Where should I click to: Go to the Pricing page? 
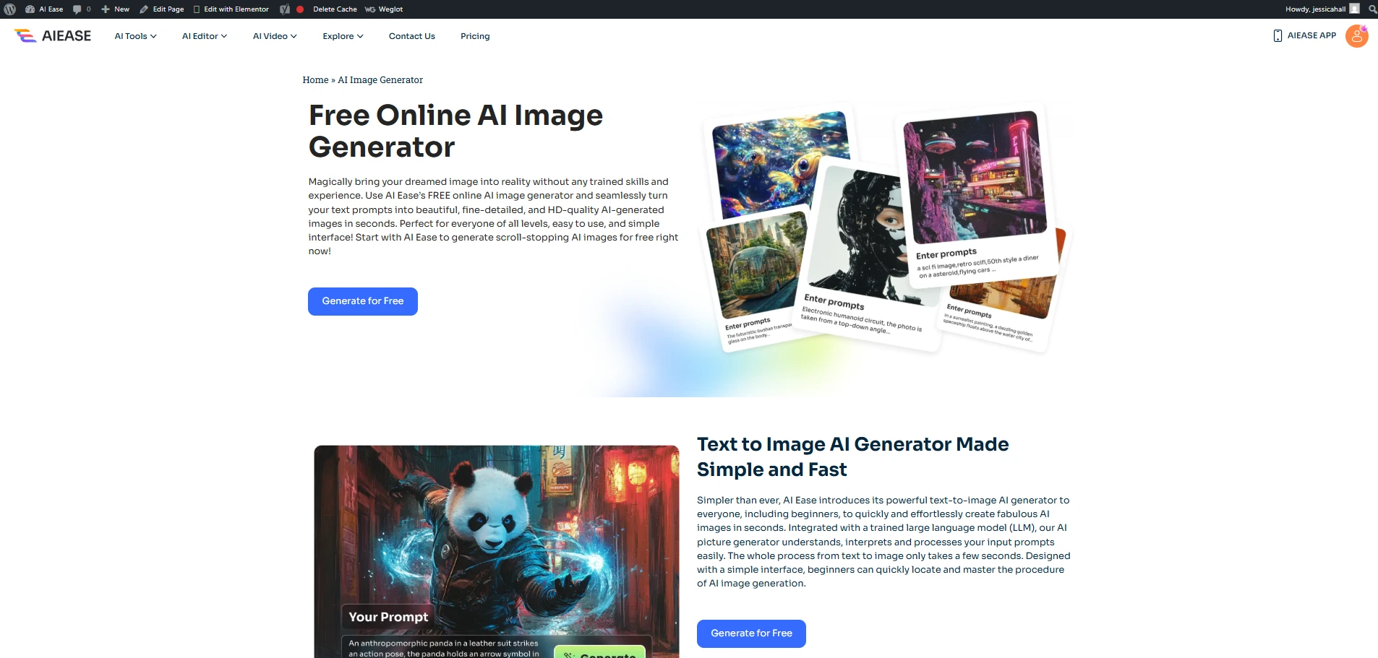tap(475, 36)
